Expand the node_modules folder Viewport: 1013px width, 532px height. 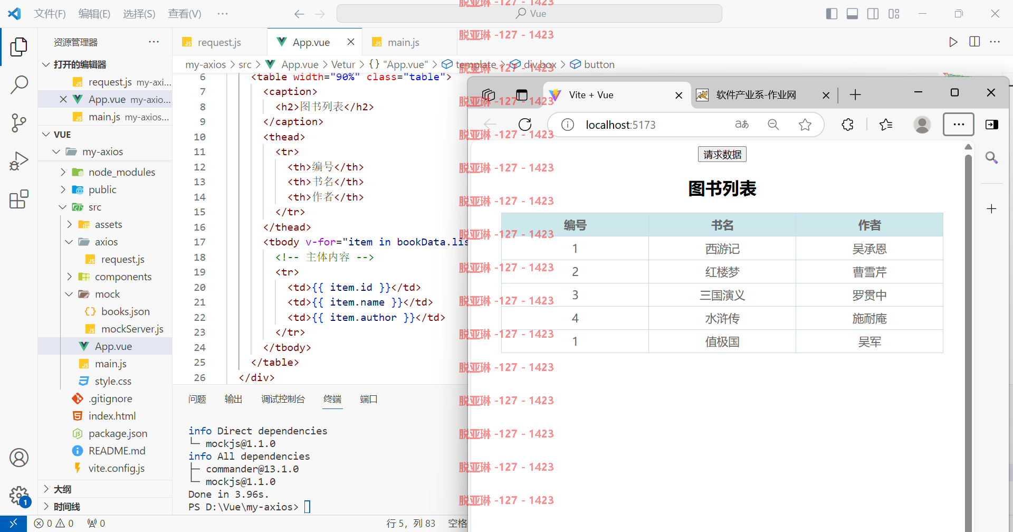(x=63, y=172)
